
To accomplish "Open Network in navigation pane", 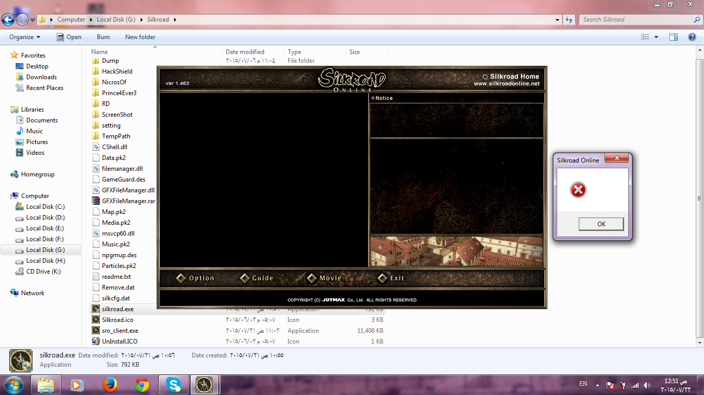I will pos(33,293).
